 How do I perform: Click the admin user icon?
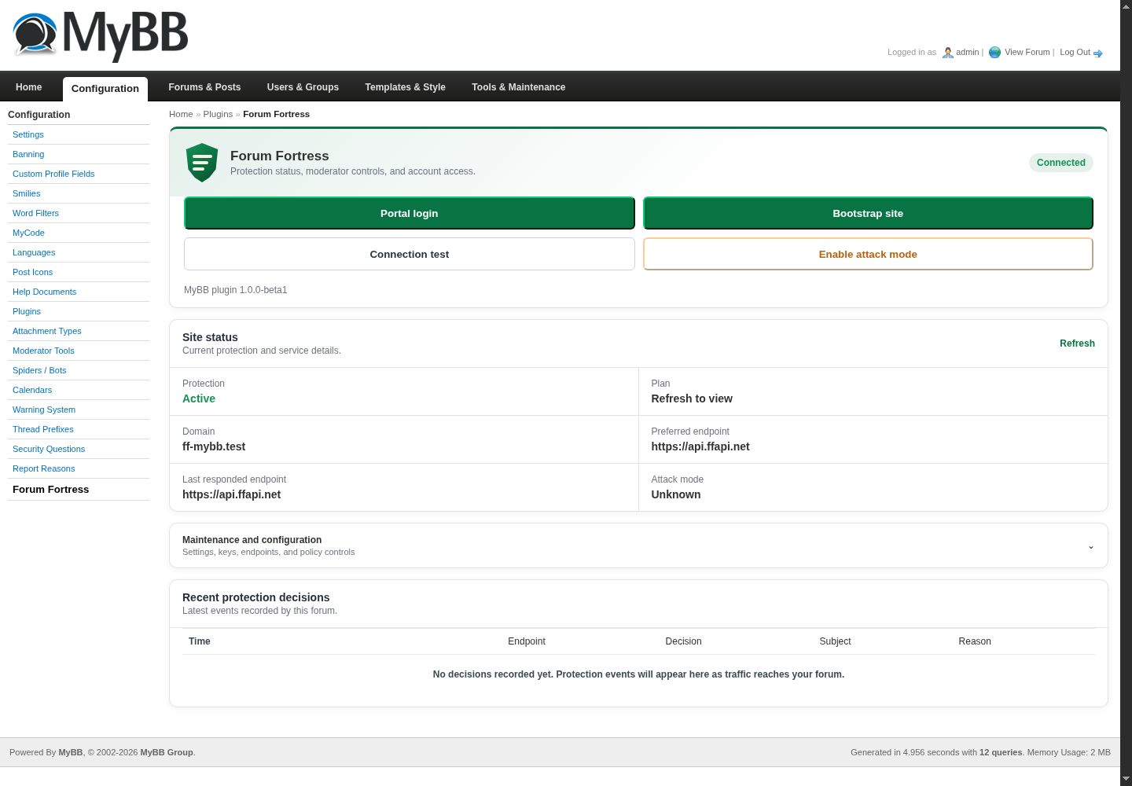pyautogui.click(x=948, y=53)
